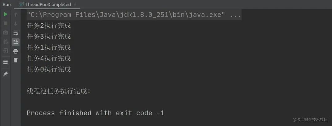Click the 任务2执行完成 output line

click(49, 26)
